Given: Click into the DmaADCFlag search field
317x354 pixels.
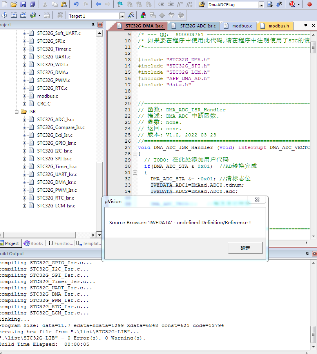Looking at the screenshot, I should 232,5.
